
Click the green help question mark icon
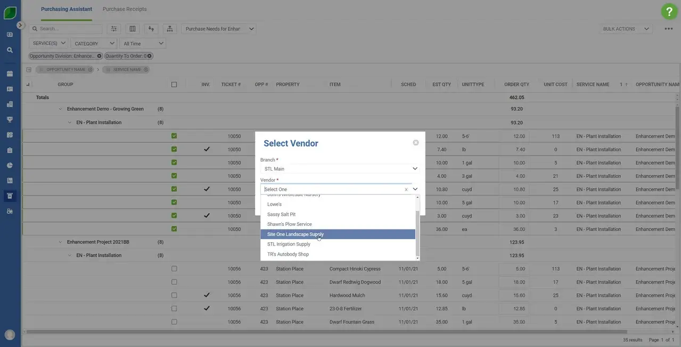[669, 11]
